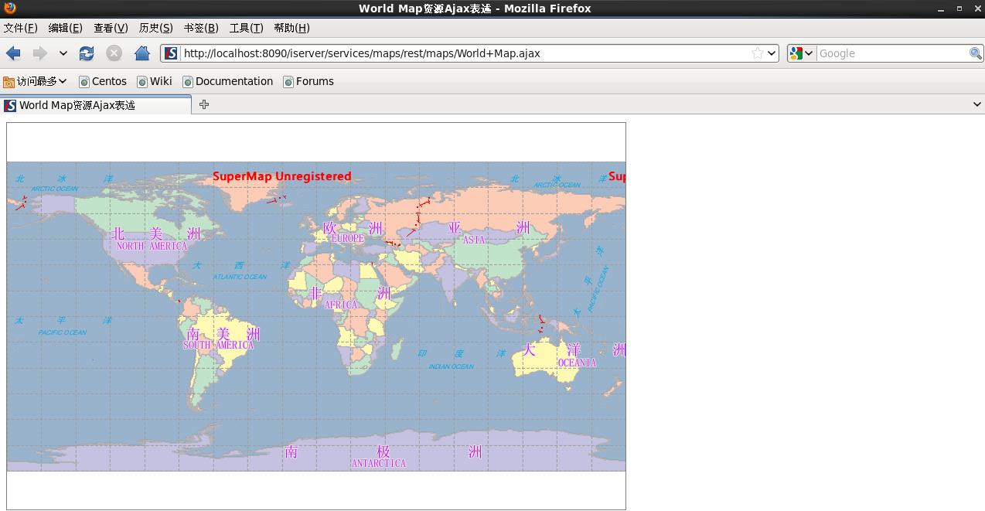Open the 编辑(E) menu
The image size is (985, 511).
click(x=65, y=28)
